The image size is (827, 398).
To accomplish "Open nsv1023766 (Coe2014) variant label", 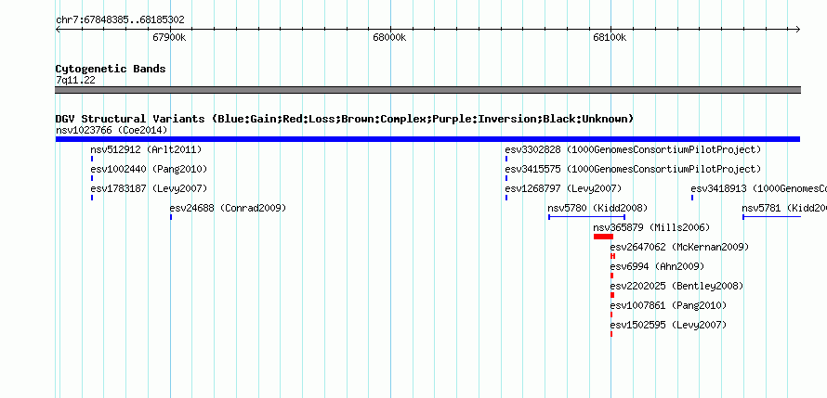I will [112, 130].
